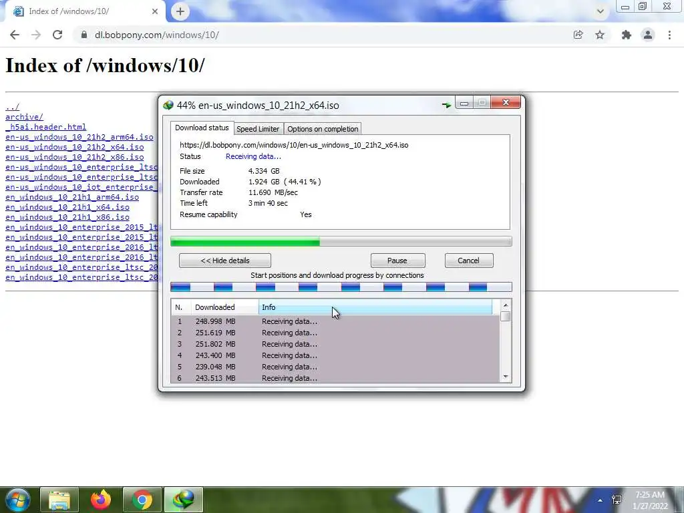Viewport: 684px width, 513px height.
Task: Switch to Speed Limiter tab
Action: click(258, 129)
